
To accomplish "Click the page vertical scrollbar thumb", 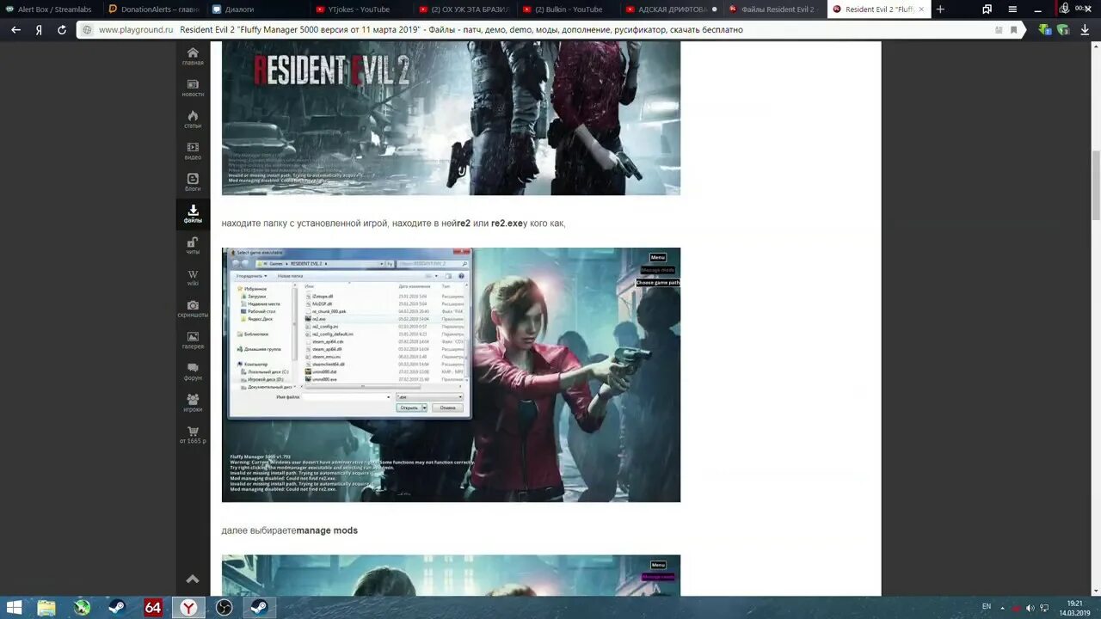I will (x=1095, y=185).
